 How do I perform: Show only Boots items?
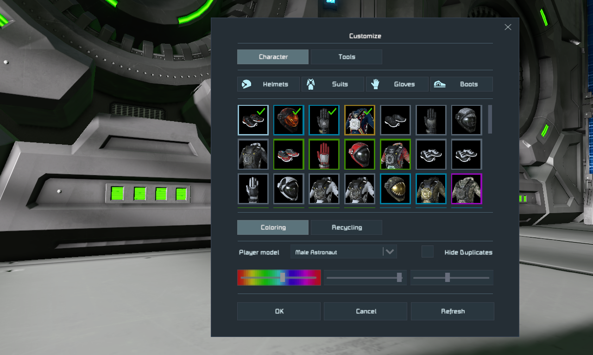pyautogui.click(x=461, y=84)
